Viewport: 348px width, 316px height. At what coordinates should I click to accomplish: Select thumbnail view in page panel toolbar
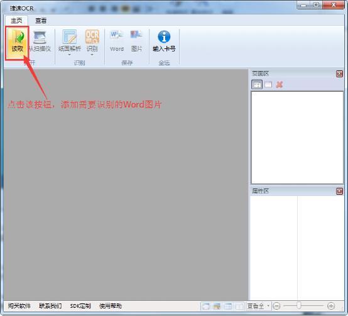click(x=257, y=85)
